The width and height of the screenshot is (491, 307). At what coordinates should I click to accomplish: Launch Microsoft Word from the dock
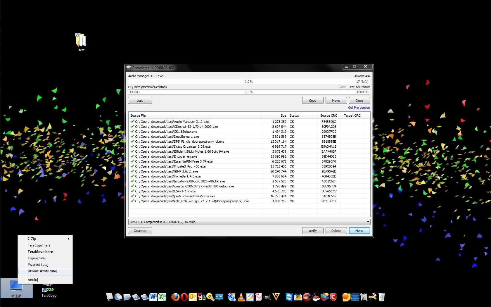click(153, 297)
